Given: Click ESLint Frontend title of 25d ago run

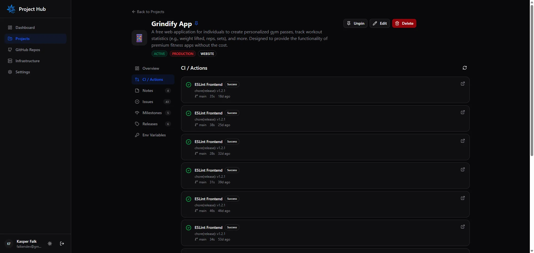Looking at the screenshot, I should click(x=209, y=113).
